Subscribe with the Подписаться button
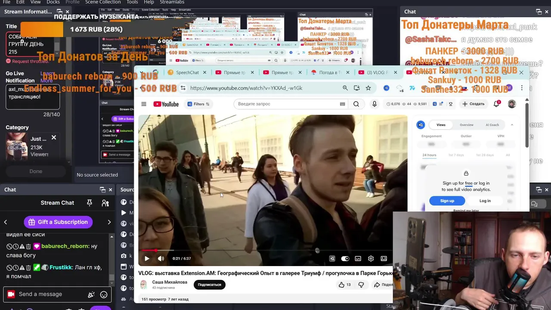 209,285
